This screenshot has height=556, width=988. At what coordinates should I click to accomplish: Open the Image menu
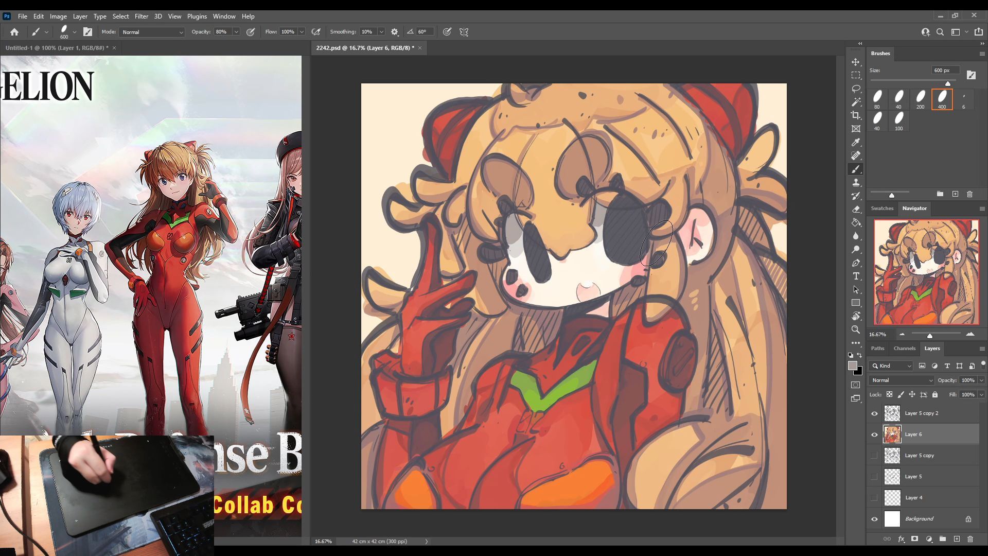pos(58,16)
